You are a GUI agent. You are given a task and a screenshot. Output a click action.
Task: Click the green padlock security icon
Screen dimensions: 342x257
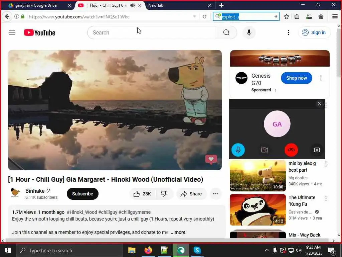point(23,17)
